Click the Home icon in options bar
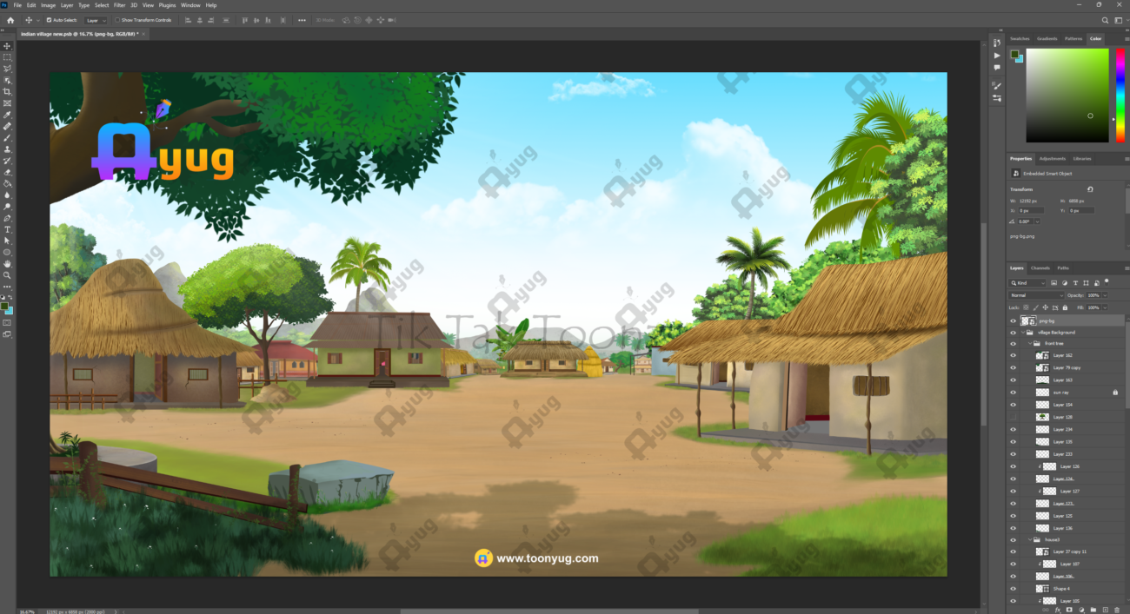The image size is (1130, 614). (10, 20)
